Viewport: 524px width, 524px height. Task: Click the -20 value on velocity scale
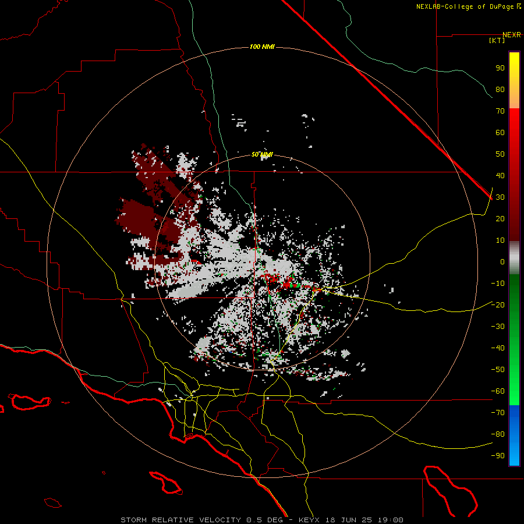coord(498,305)
